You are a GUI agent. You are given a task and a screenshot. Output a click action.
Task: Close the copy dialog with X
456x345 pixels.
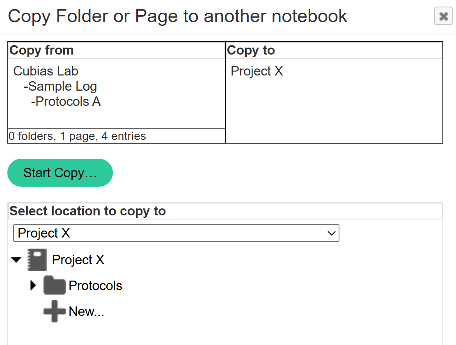[443, 16]
